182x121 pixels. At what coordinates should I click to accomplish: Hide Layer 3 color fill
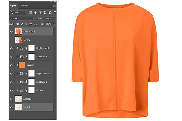[12, 65]
